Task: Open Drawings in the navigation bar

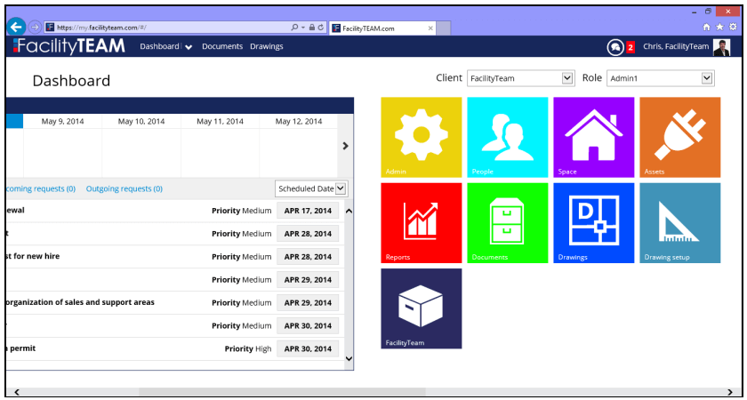Action: coord(266,46)
